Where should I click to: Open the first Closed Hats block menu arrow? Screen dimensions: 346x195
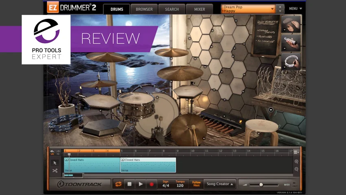66,160
